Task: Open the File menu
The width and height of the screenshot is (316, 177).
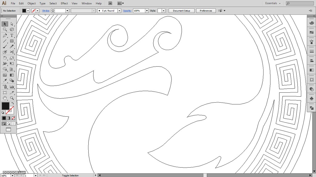Action: point(13,3)
